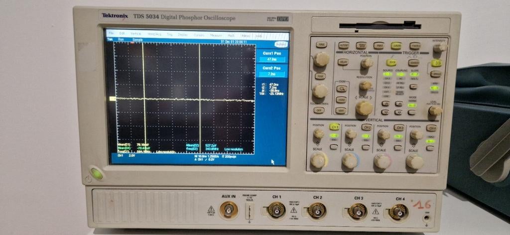
Task: Push the horizontal DELAY button
Action: (x=343, y=62)
